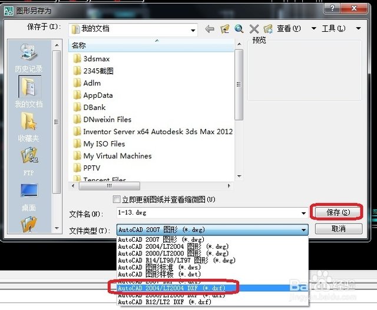Open the search web magnifier icon
The width and height of the screenshot is (377, 310).
239,29
